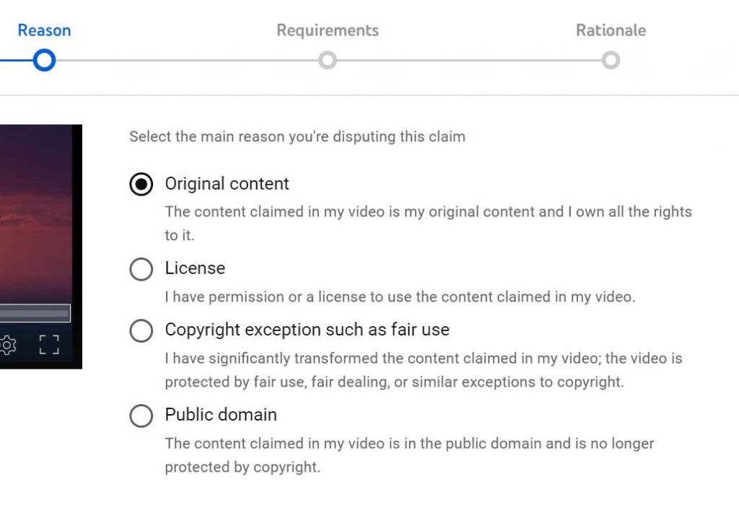Switch to the Reason step label
The height and width of the screenshot is (505, 739).
(43, 30)
